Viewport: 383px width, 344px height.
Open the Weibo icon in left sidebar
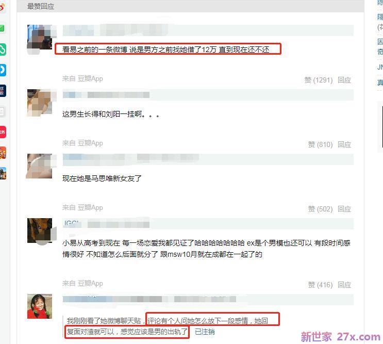(2, 7)
